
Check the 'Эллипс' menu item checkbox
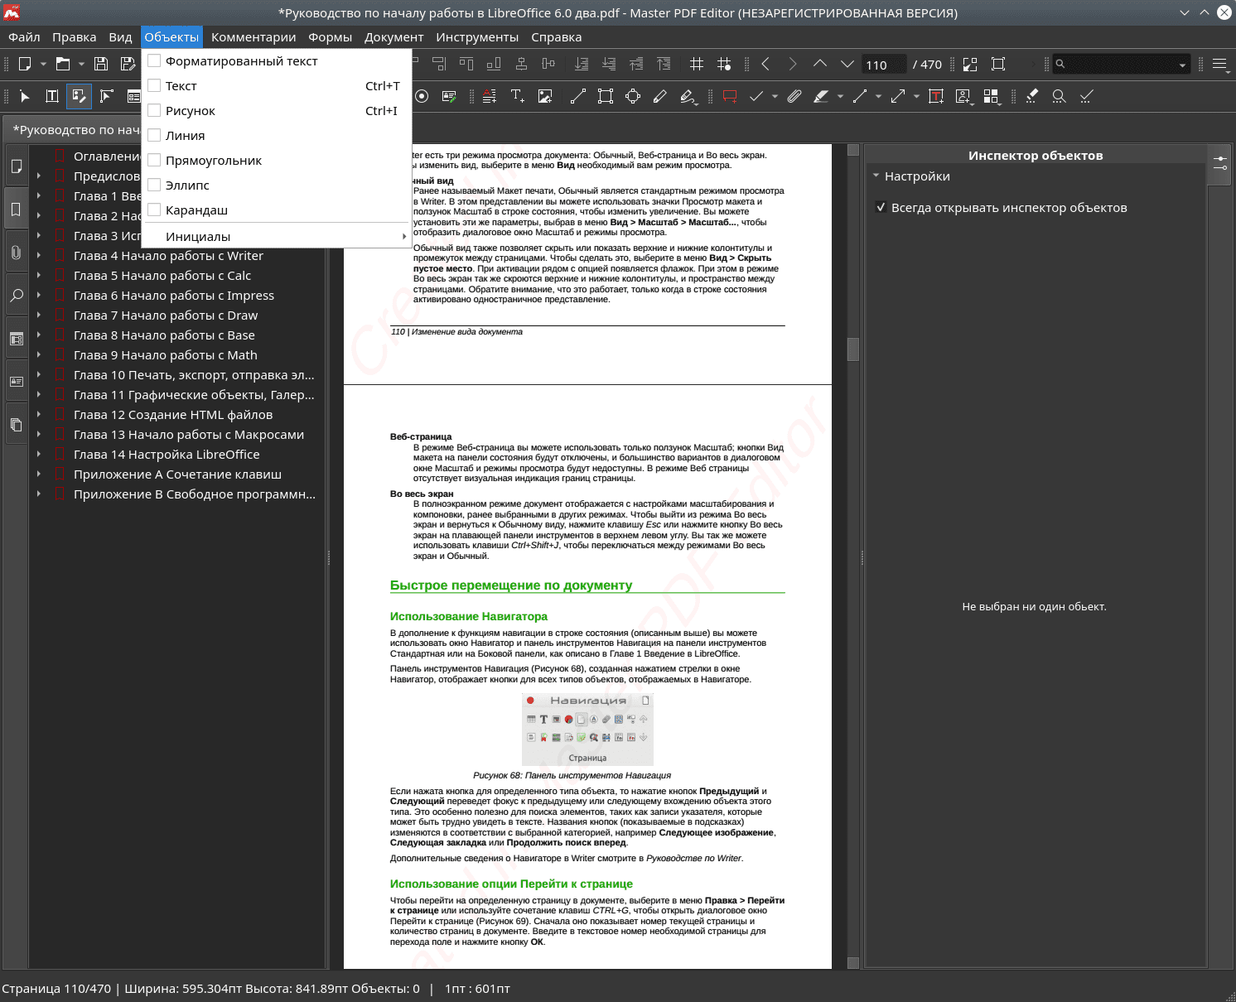(x=154, y=185)
